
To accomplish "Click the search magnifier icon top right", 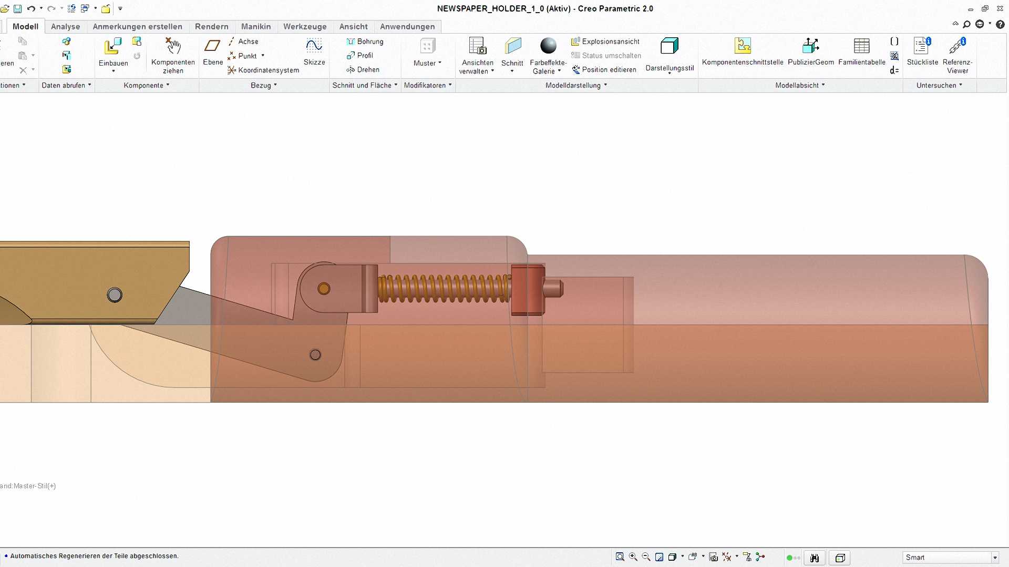I will (966, 24).
